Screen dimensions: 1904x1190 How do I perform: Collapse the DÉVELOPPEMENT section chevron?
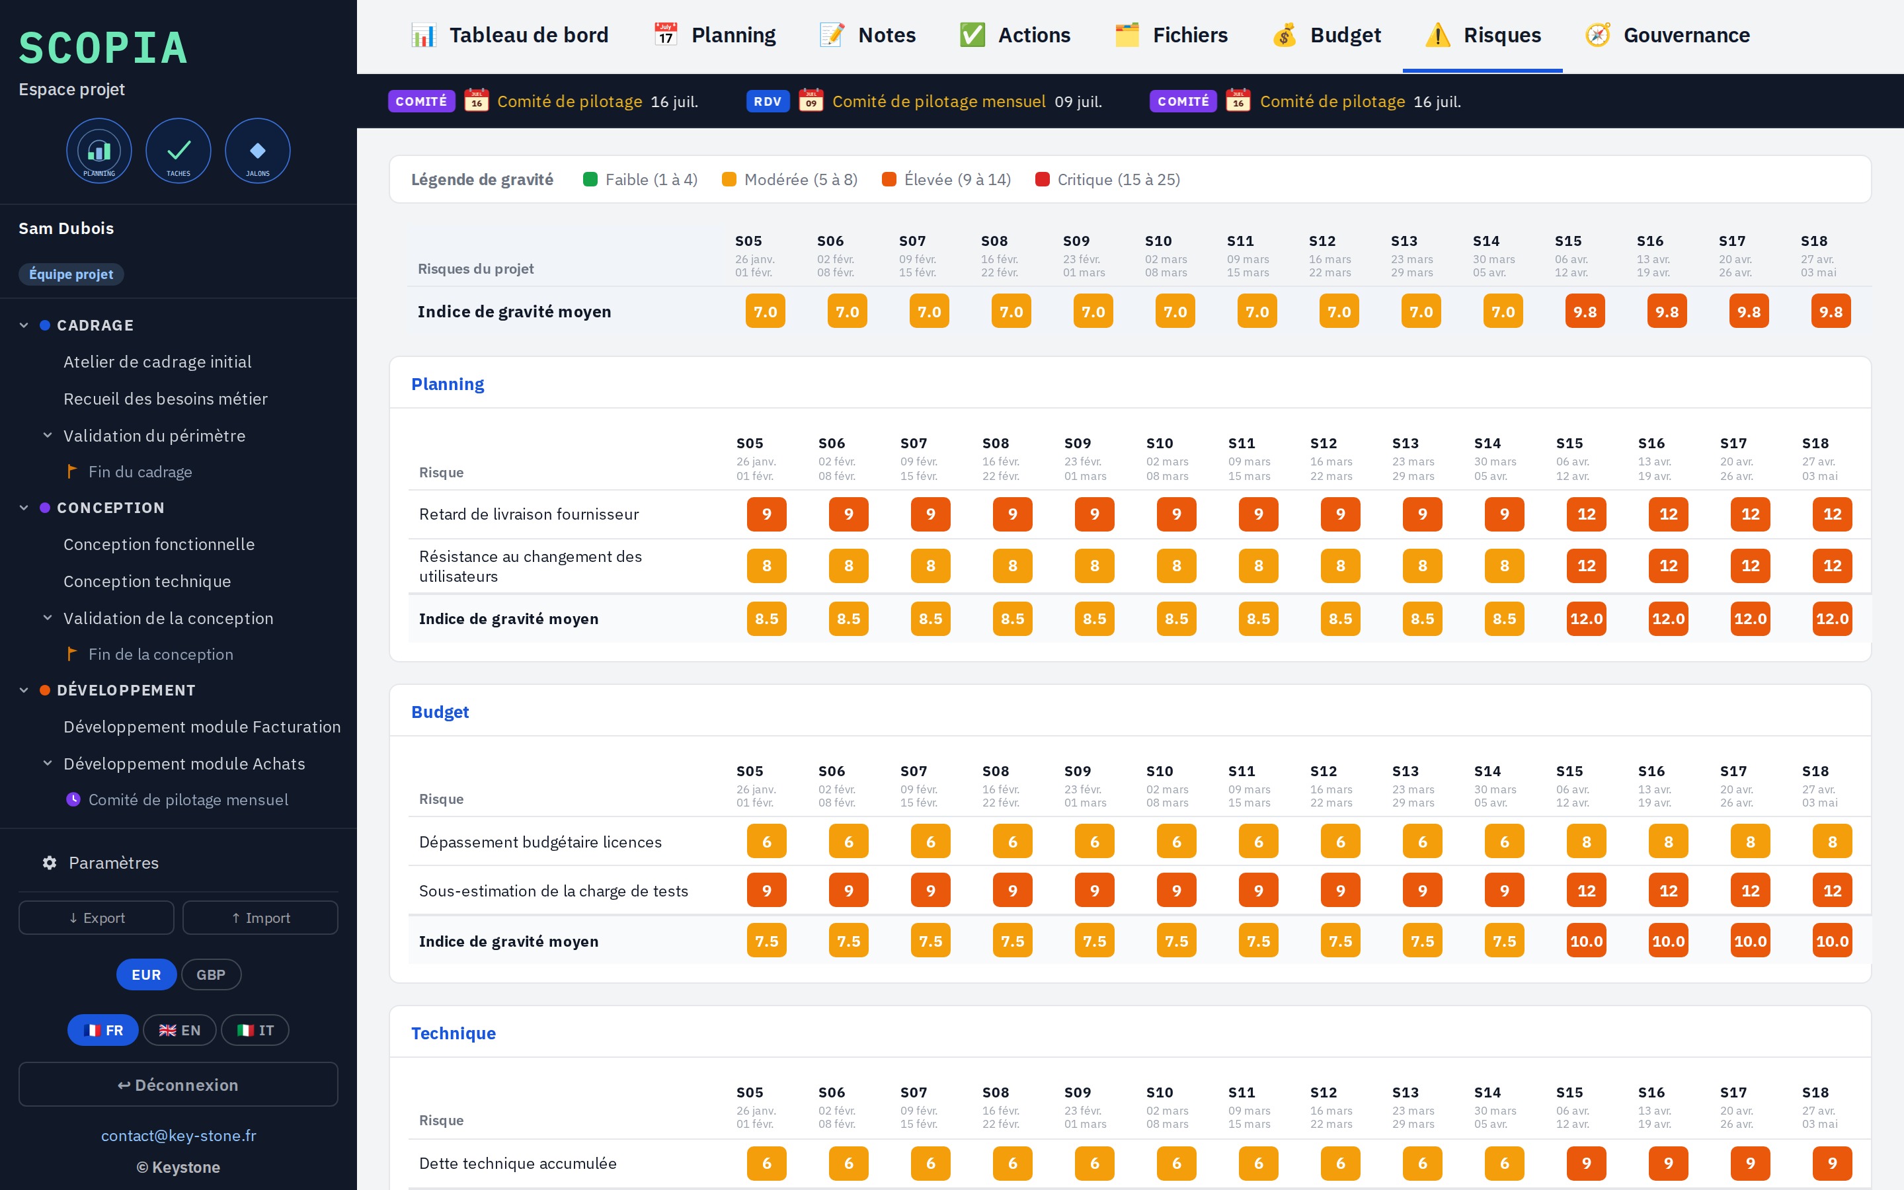click(24, 690)
